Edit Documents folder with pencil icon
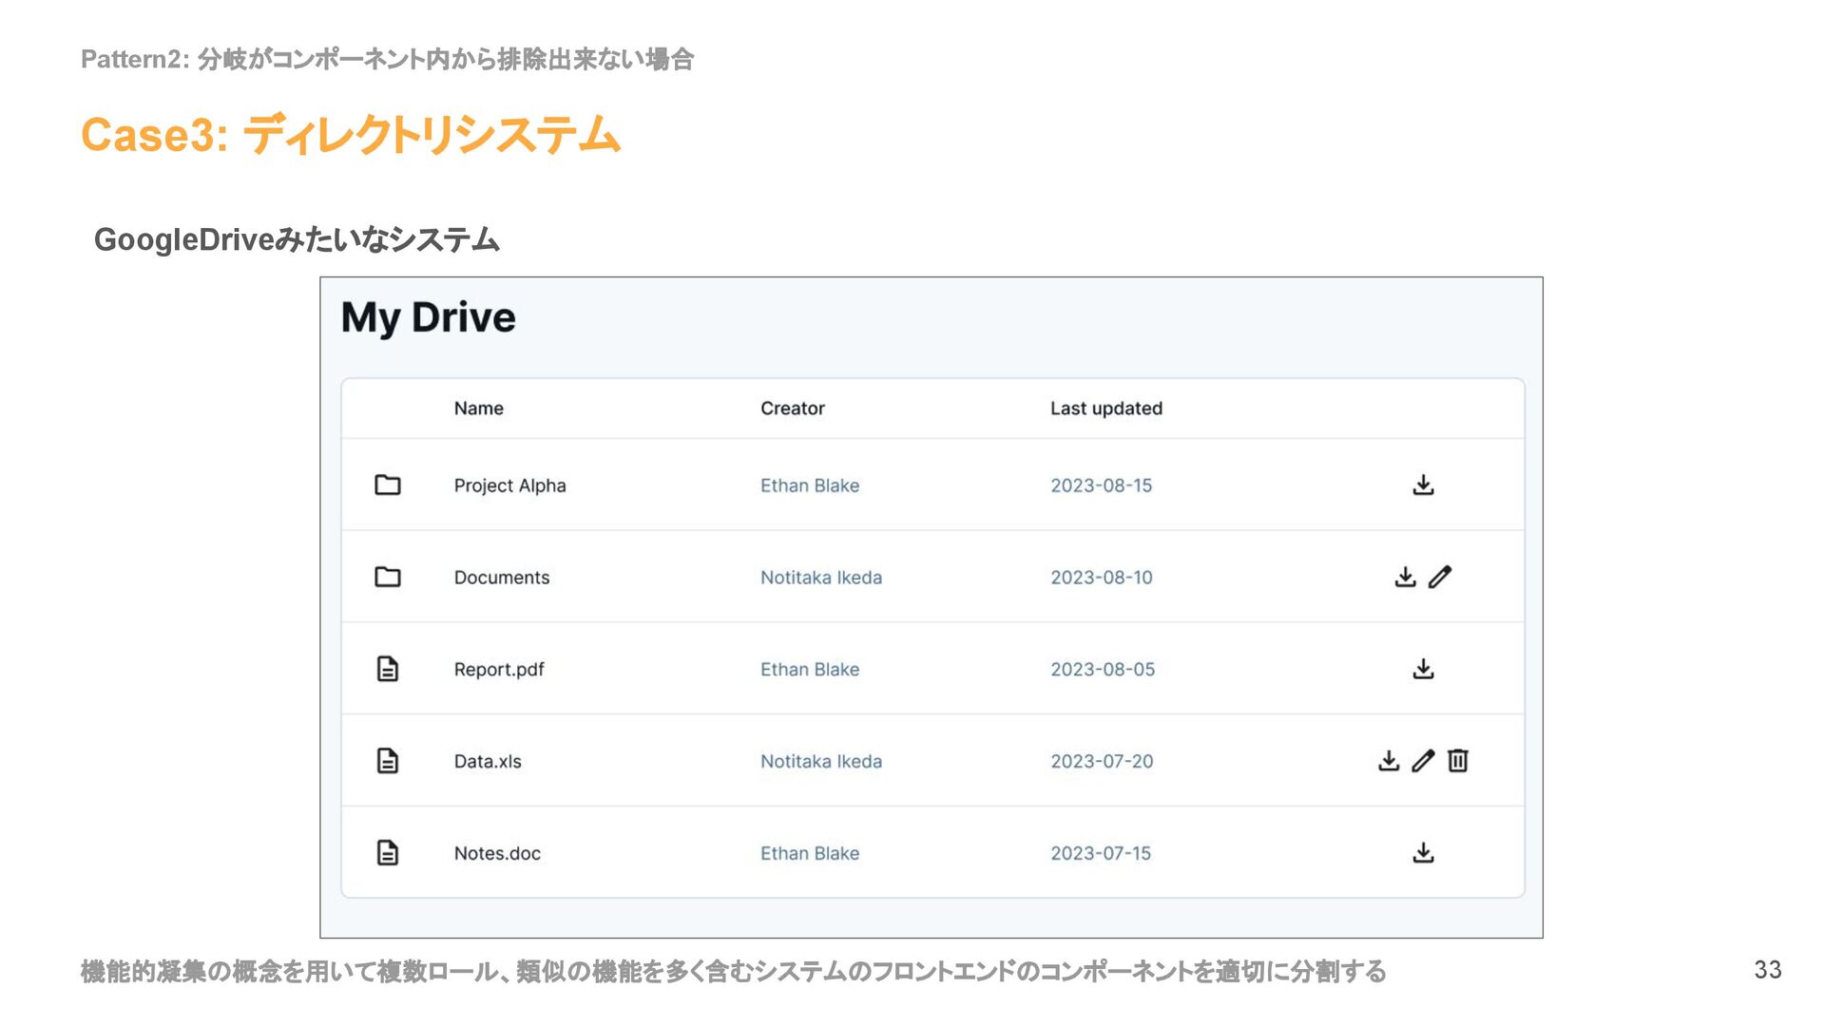The image size is (1825, 1026). pos(1440,577)
